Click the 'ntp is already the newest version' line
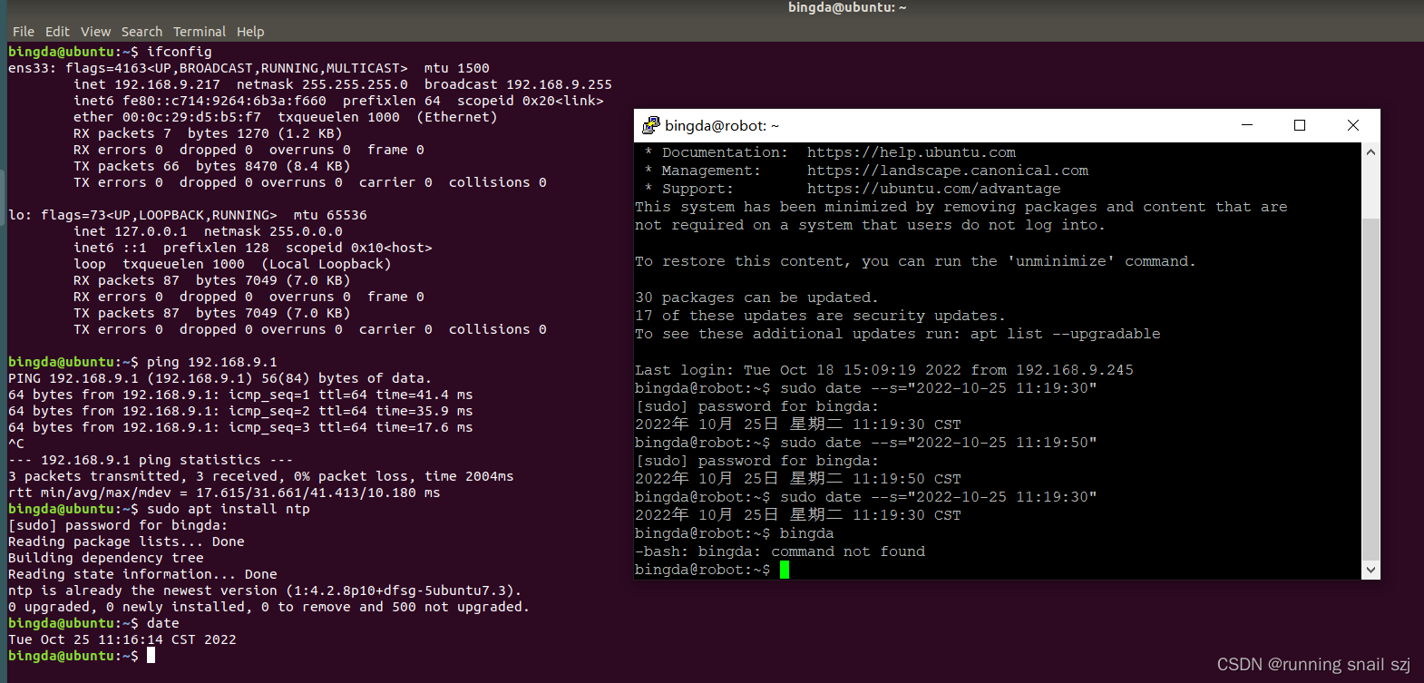The width and height of the screenshot is (1424, 683). pos(265,590)
